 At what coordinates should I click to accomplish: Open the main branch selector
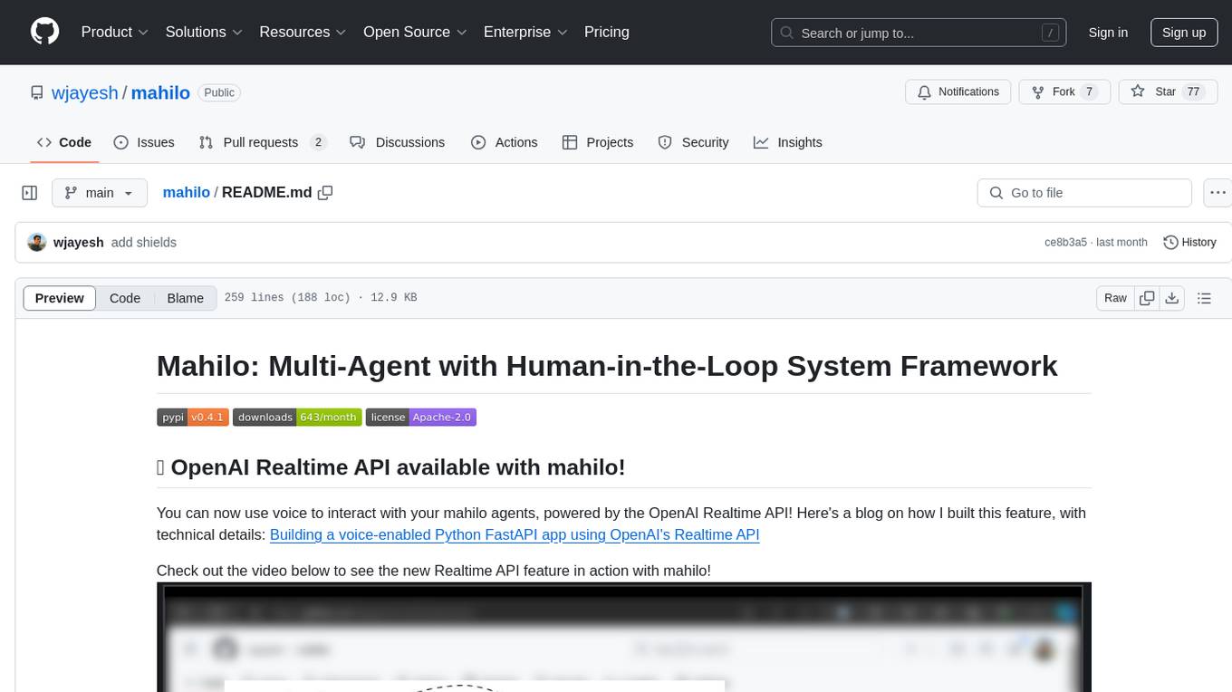100,193
